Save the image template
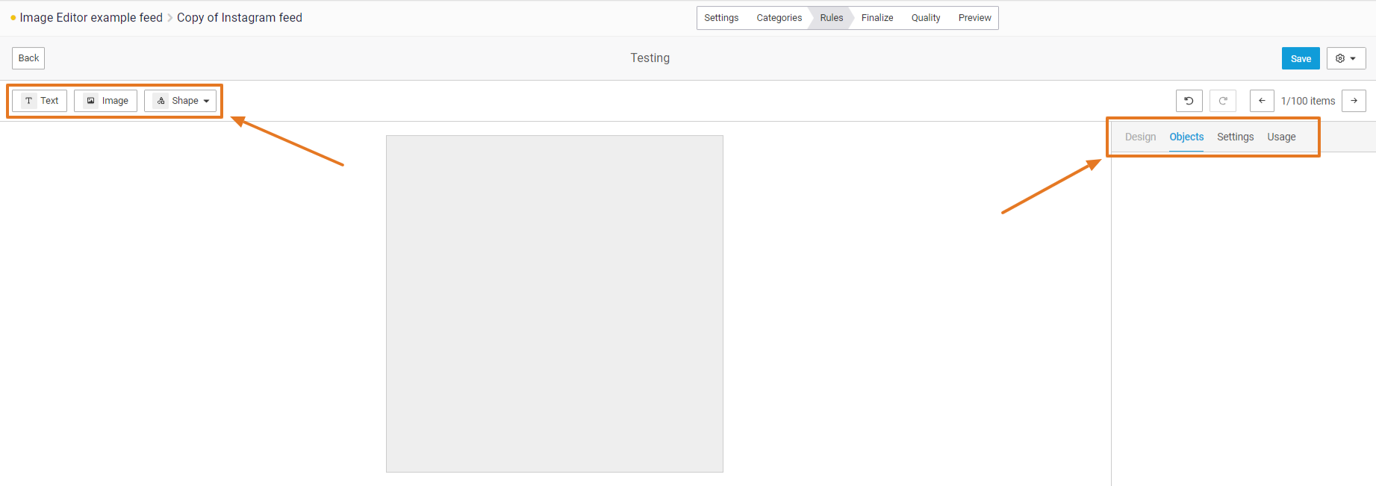The image size is (1376, 486). click(1301, 58)
